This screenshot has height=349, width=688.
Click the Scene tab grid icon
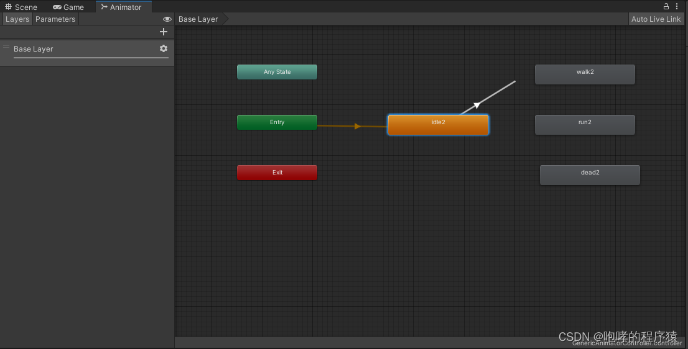tap(8, 7)
